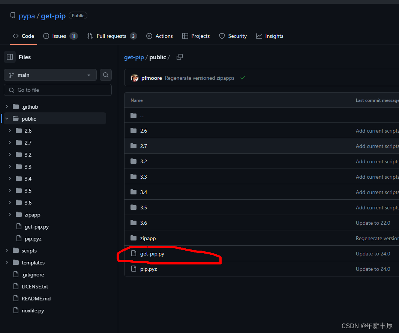Select README.md in the file tree
This screenshot has height=333, width=399.
pyautogui.click(x=36, y=299)
